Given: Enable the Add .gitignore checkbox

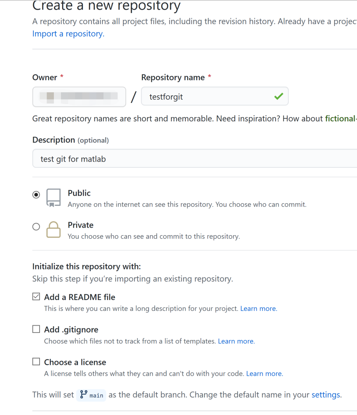Looking at the screenshot, I should (x=36, y=329).
